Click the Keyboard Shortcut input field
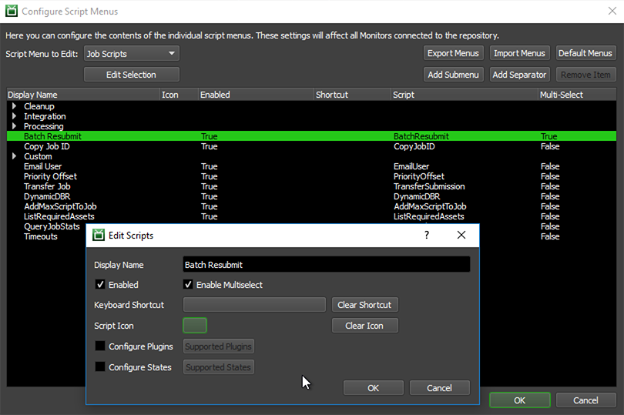The width and height of the screenshot is (624, 415). pos(254,305)
